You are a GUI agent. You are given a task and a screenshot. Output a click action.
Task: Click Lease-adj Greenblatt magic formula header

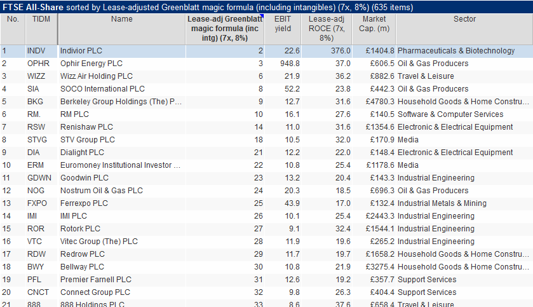click(x=225, y=29)
